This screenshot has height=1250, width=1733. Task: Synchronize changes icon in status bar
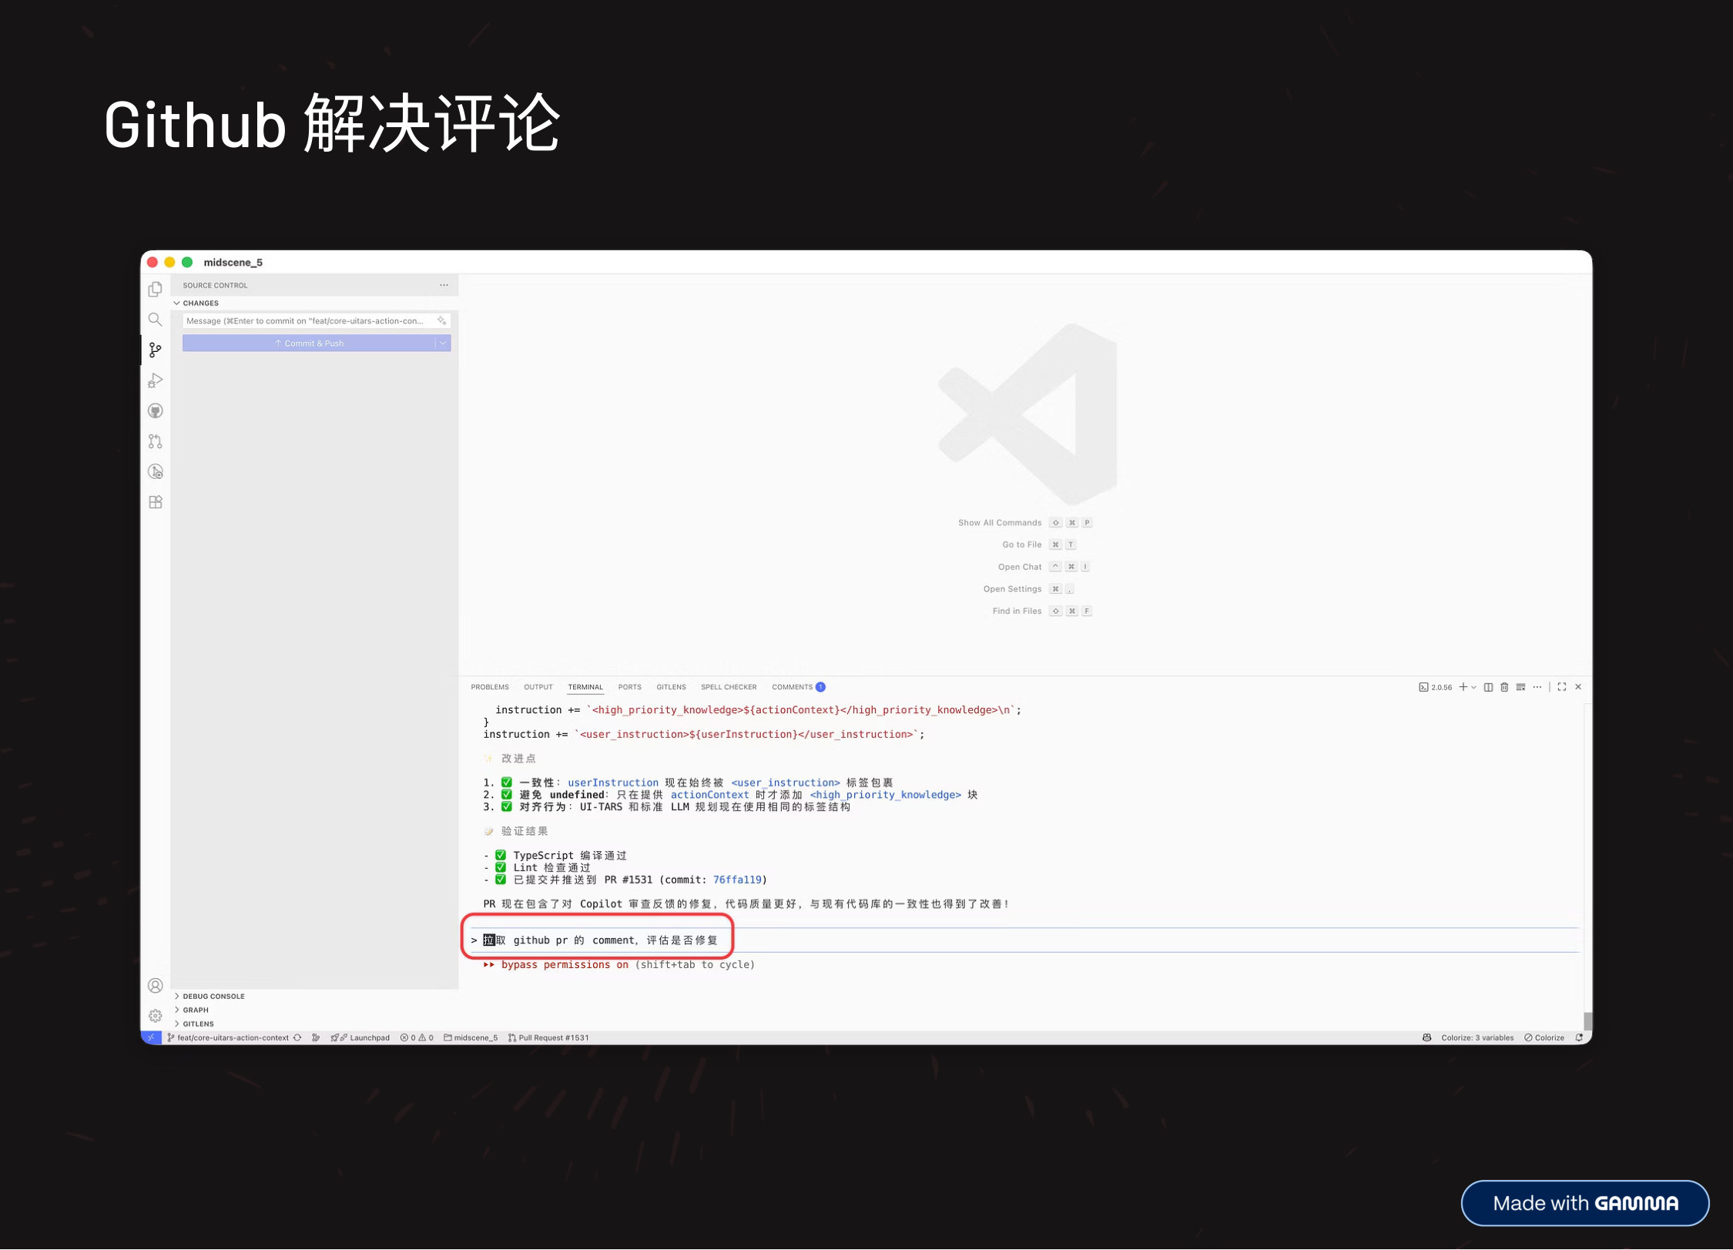(x=297, y=1038)
